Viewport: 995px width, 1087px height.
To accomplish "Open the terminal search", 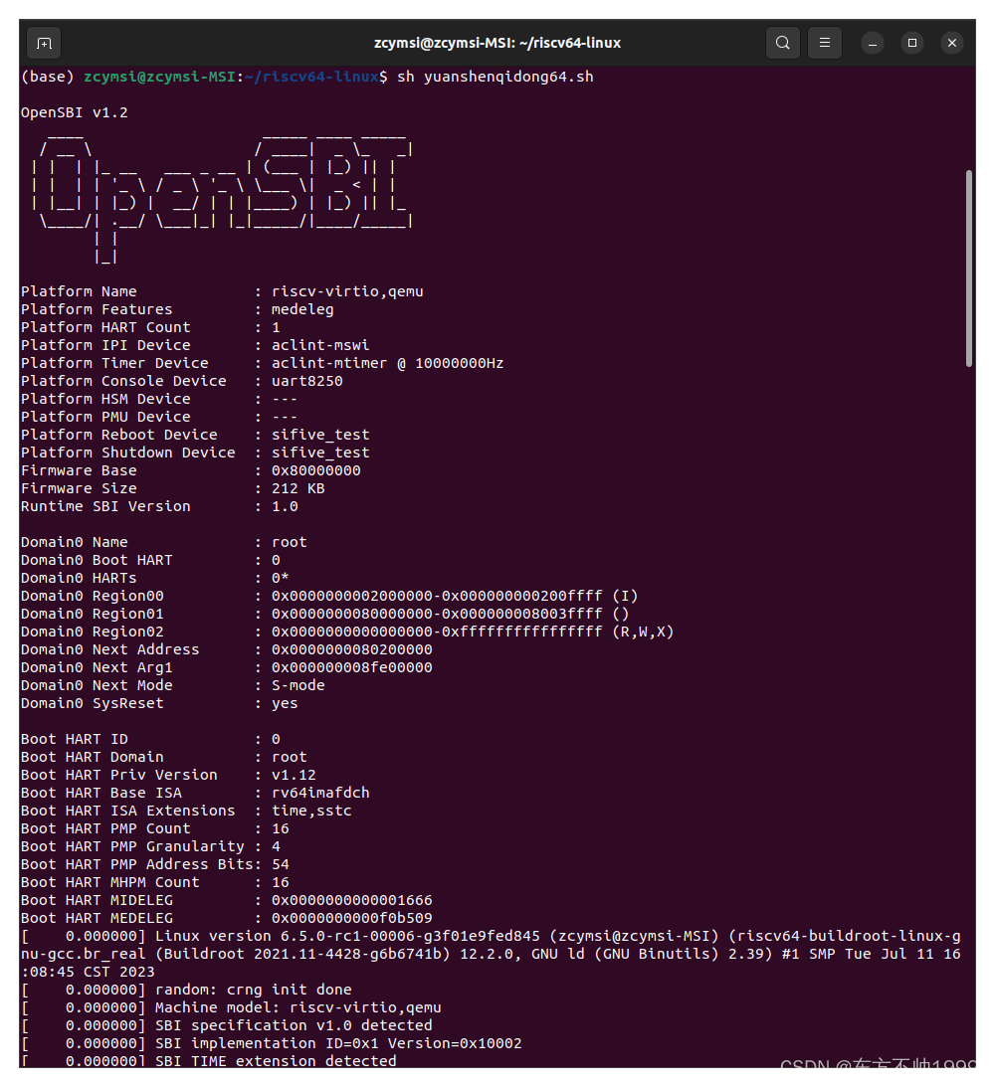I will [x=782, y=43].
